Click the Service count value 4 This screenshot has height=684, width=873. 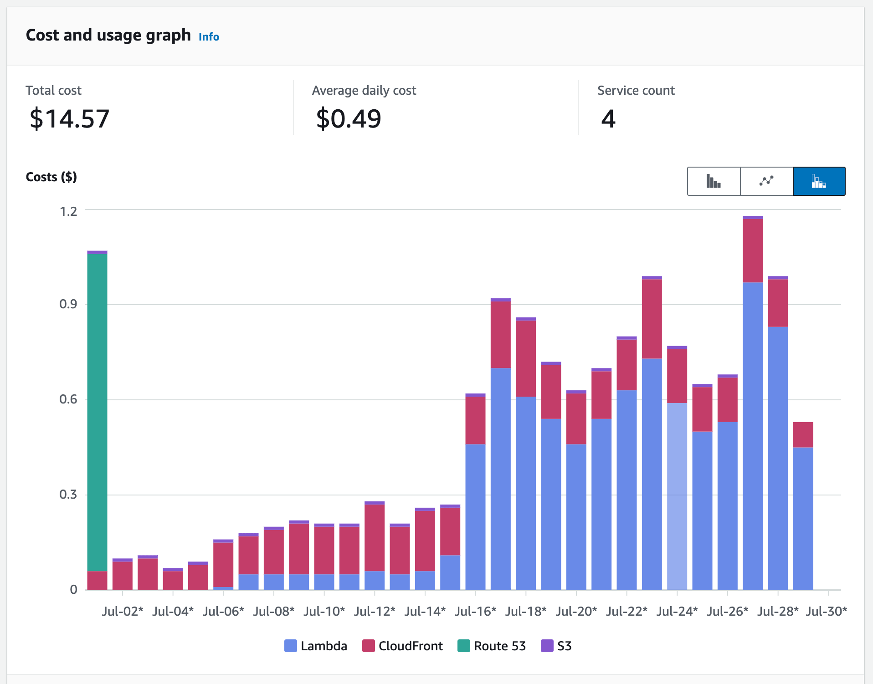click(x=608, y=119)
